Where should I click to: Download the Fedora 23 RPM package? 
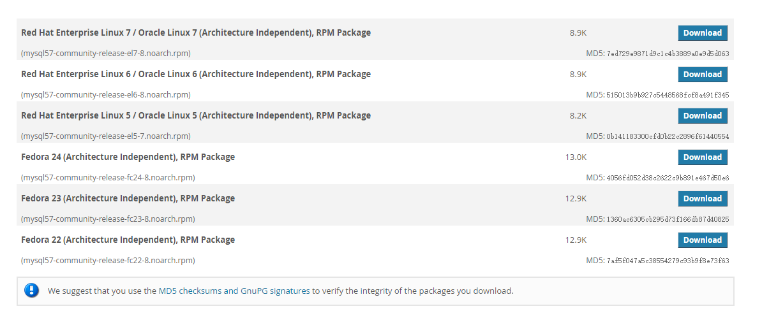pos(702,199)
